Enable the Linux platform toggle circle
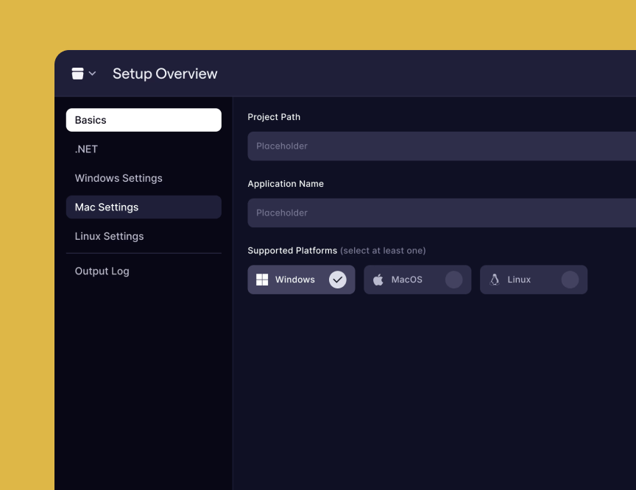This screenshot has width=636, height=490. (x=570, y=280)
